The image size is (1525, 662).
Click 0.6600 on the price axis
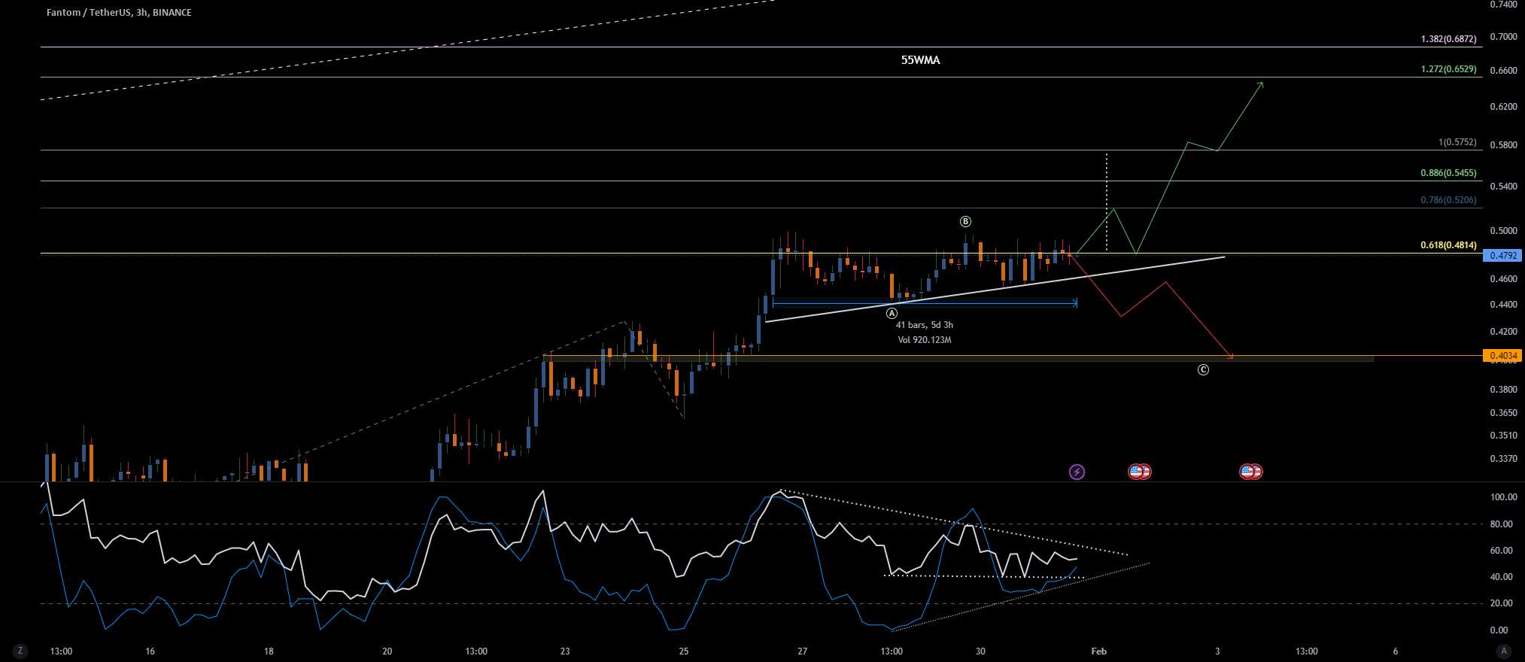(1503, 71)
